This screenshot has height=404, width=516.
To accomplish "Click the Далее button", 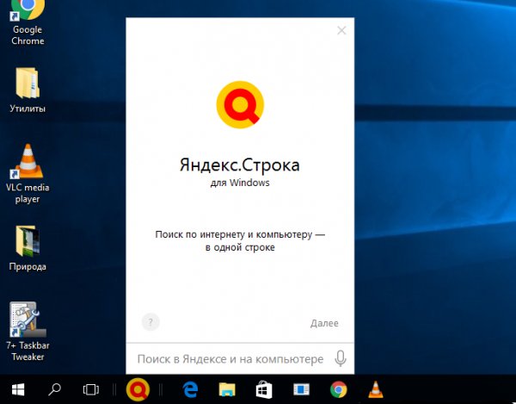I will pos(324,323).
